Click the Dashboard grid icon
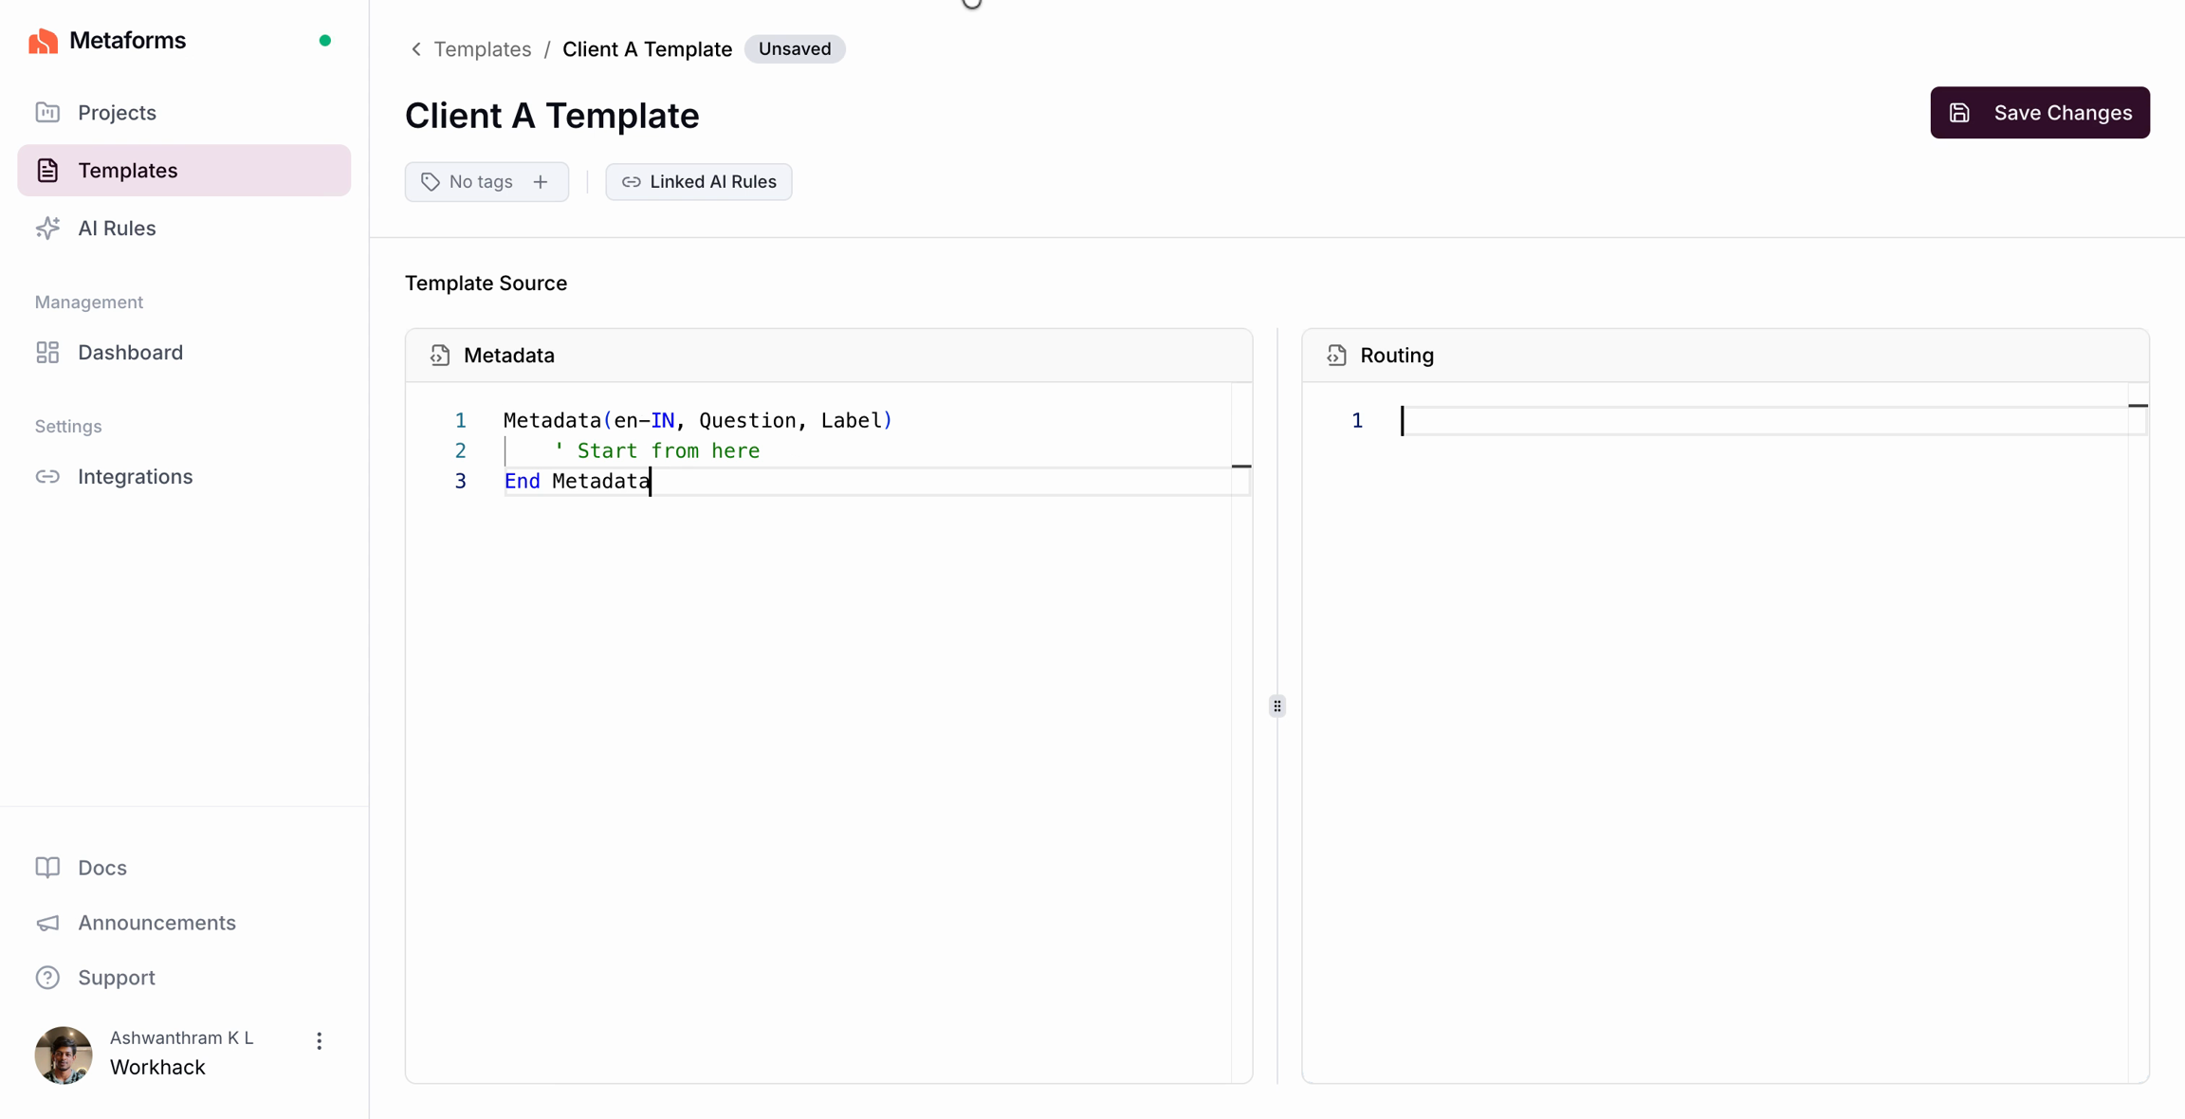The height and width of the screenshot is (1119, 2185). point(47,353)
